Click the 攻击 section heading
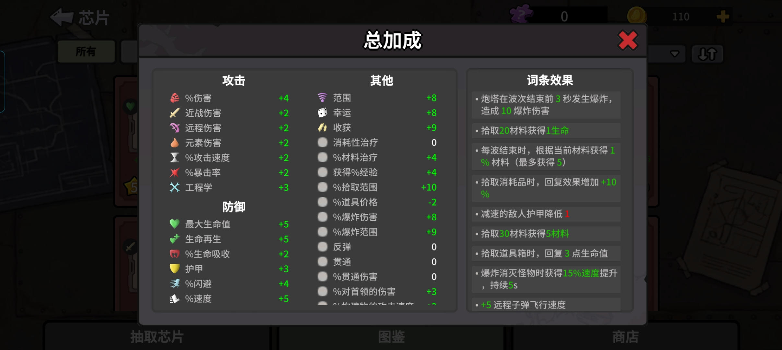This screenshot has width=782, height=350. (x=233, y=80)
